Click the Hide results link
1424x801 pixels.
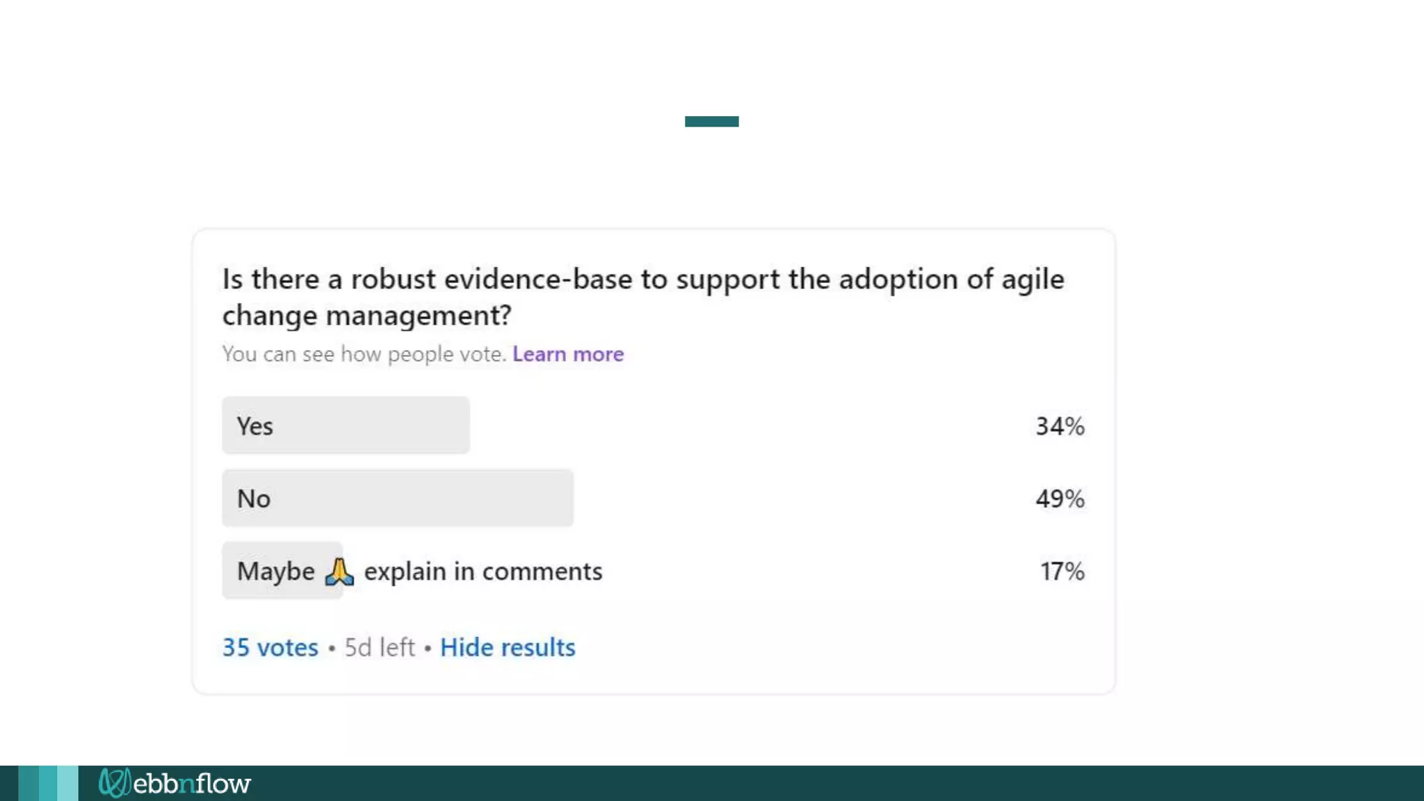coord(508,647)
